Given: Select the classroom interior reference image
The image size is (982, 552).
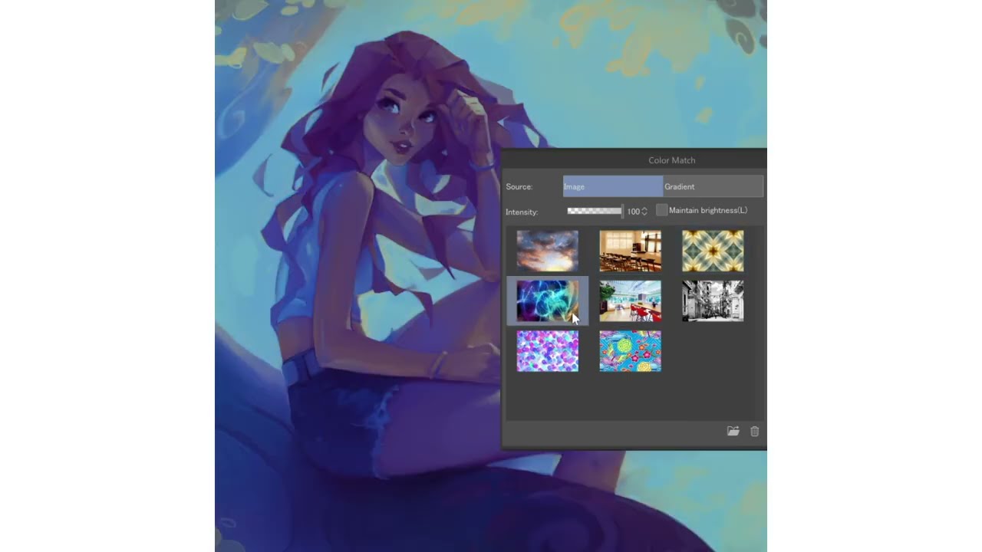Looking at the screenshot, I should pyautogui.click(x=630, y=251).
